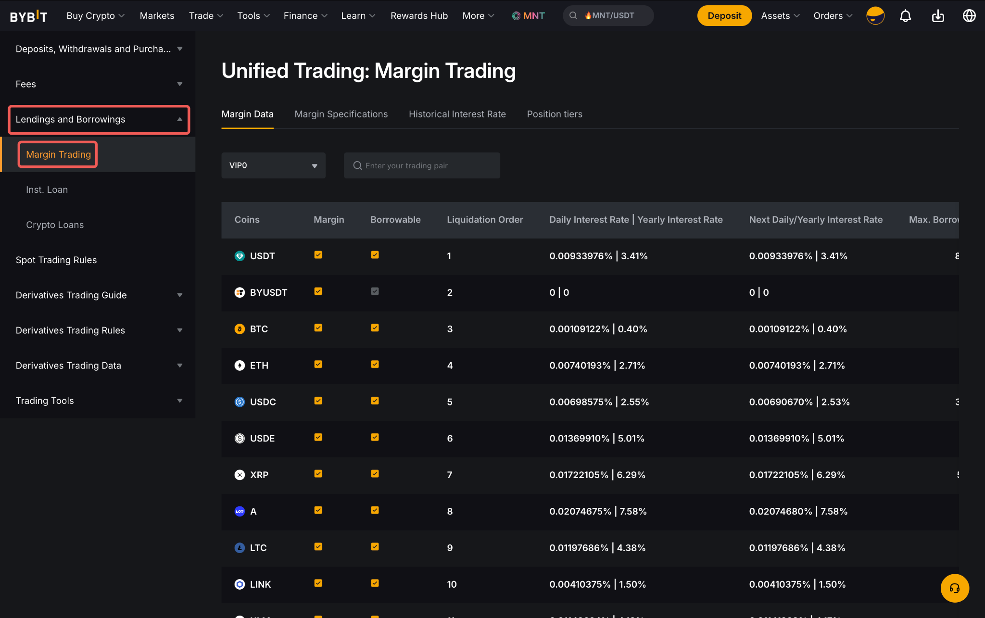
Task: Open the user profile avatar
Action: click(875, 16)
